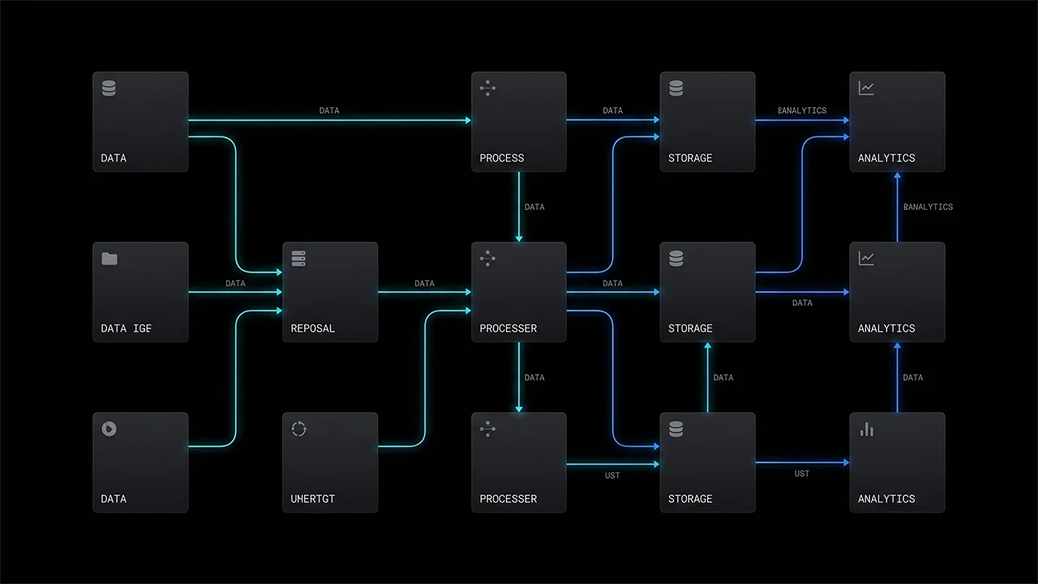Click the pie-chart circle icon in the bottom-left DATA node
This screenshot has width=1038, height=584.
tap(109, 429)
